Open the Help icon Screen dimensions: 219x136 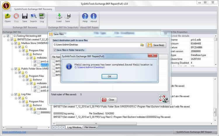(x=85, y=16)
